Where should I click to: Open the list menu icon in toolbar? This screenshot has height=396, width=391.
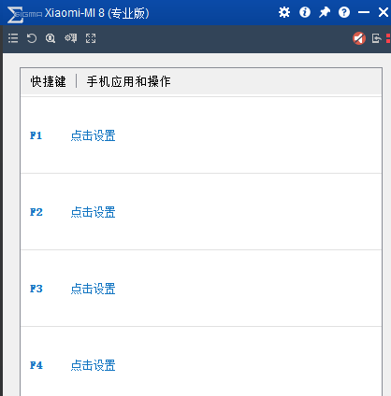(13, 38)
